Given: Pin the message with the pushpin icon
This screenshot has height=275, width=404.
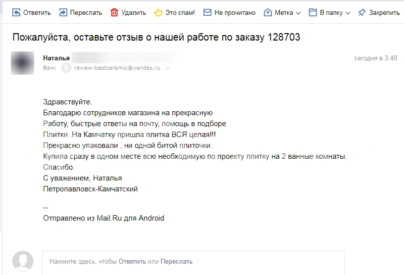Looking at the screenshot, I should pos(362,12).
